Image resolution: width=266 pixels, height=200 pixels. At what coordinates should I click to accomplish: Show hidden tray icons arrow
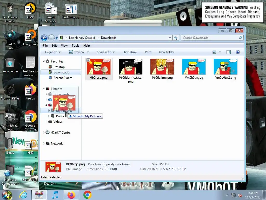[x=227, y=195]
